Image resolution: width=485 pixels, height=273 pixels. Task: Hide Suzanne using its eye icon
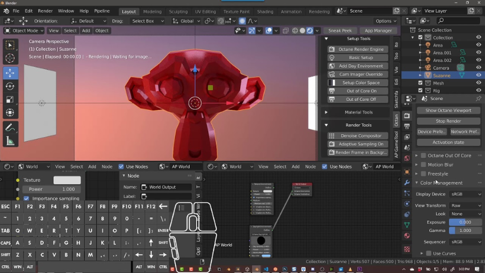tap(478, 75)
